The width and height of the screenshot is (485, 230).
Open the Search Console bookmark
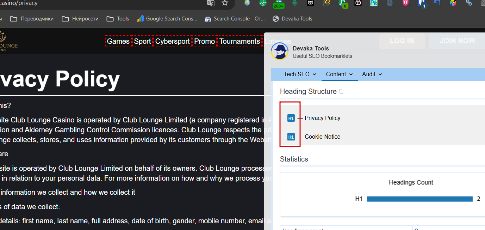tap(235, 19)
